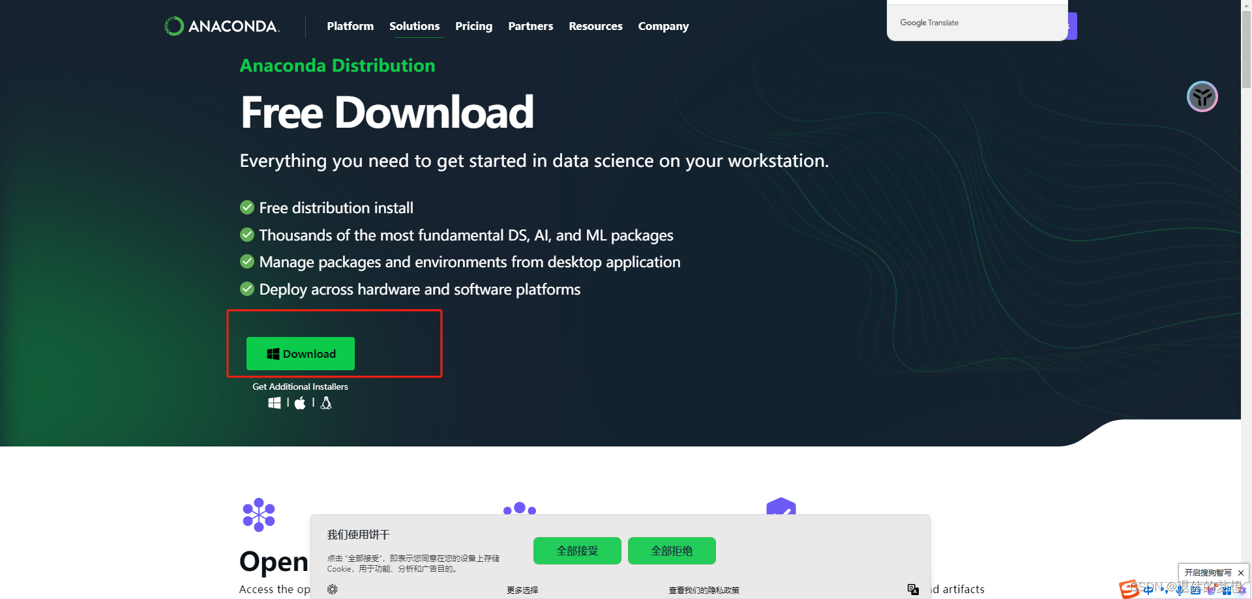Open the Resources menu

pos(595,26)
